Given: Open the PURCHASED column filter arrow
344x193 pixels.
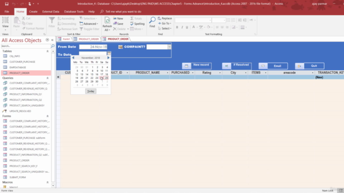Looking at the screenshot, I should point(193,73).
